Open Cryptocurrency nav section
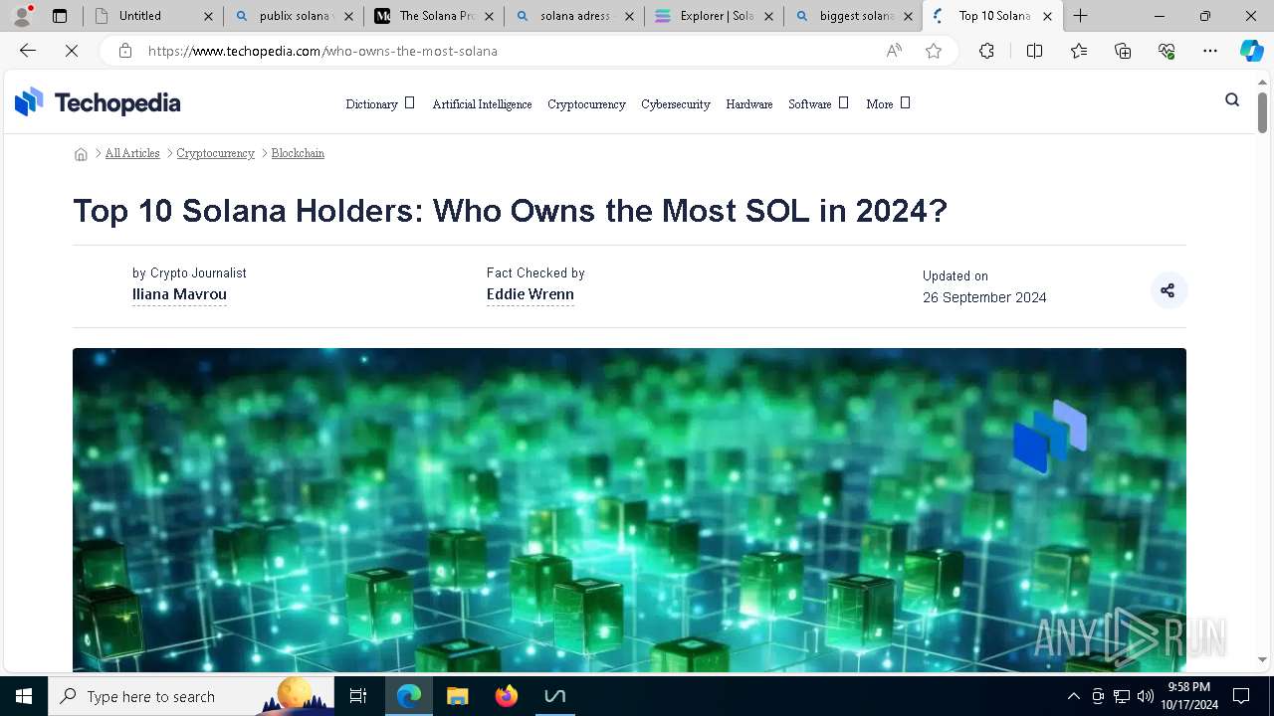Image resolution: width=1274 pixels, height=716 pixels. click(x=586, y=103)
